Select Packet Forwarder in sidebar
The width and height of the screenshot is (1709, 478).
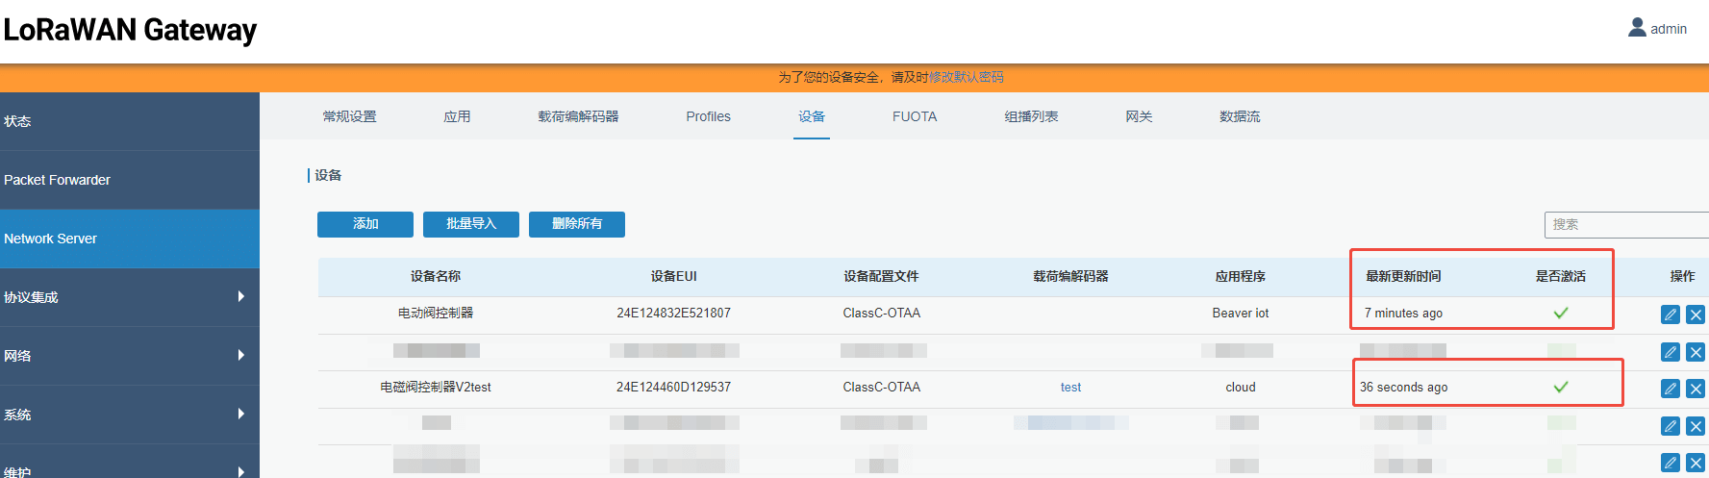point(129,180)
